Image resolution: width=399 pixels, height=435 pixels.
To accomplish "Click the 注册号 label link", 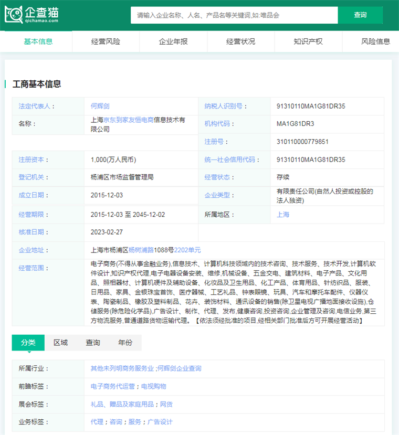I will [x=214, y=142].
